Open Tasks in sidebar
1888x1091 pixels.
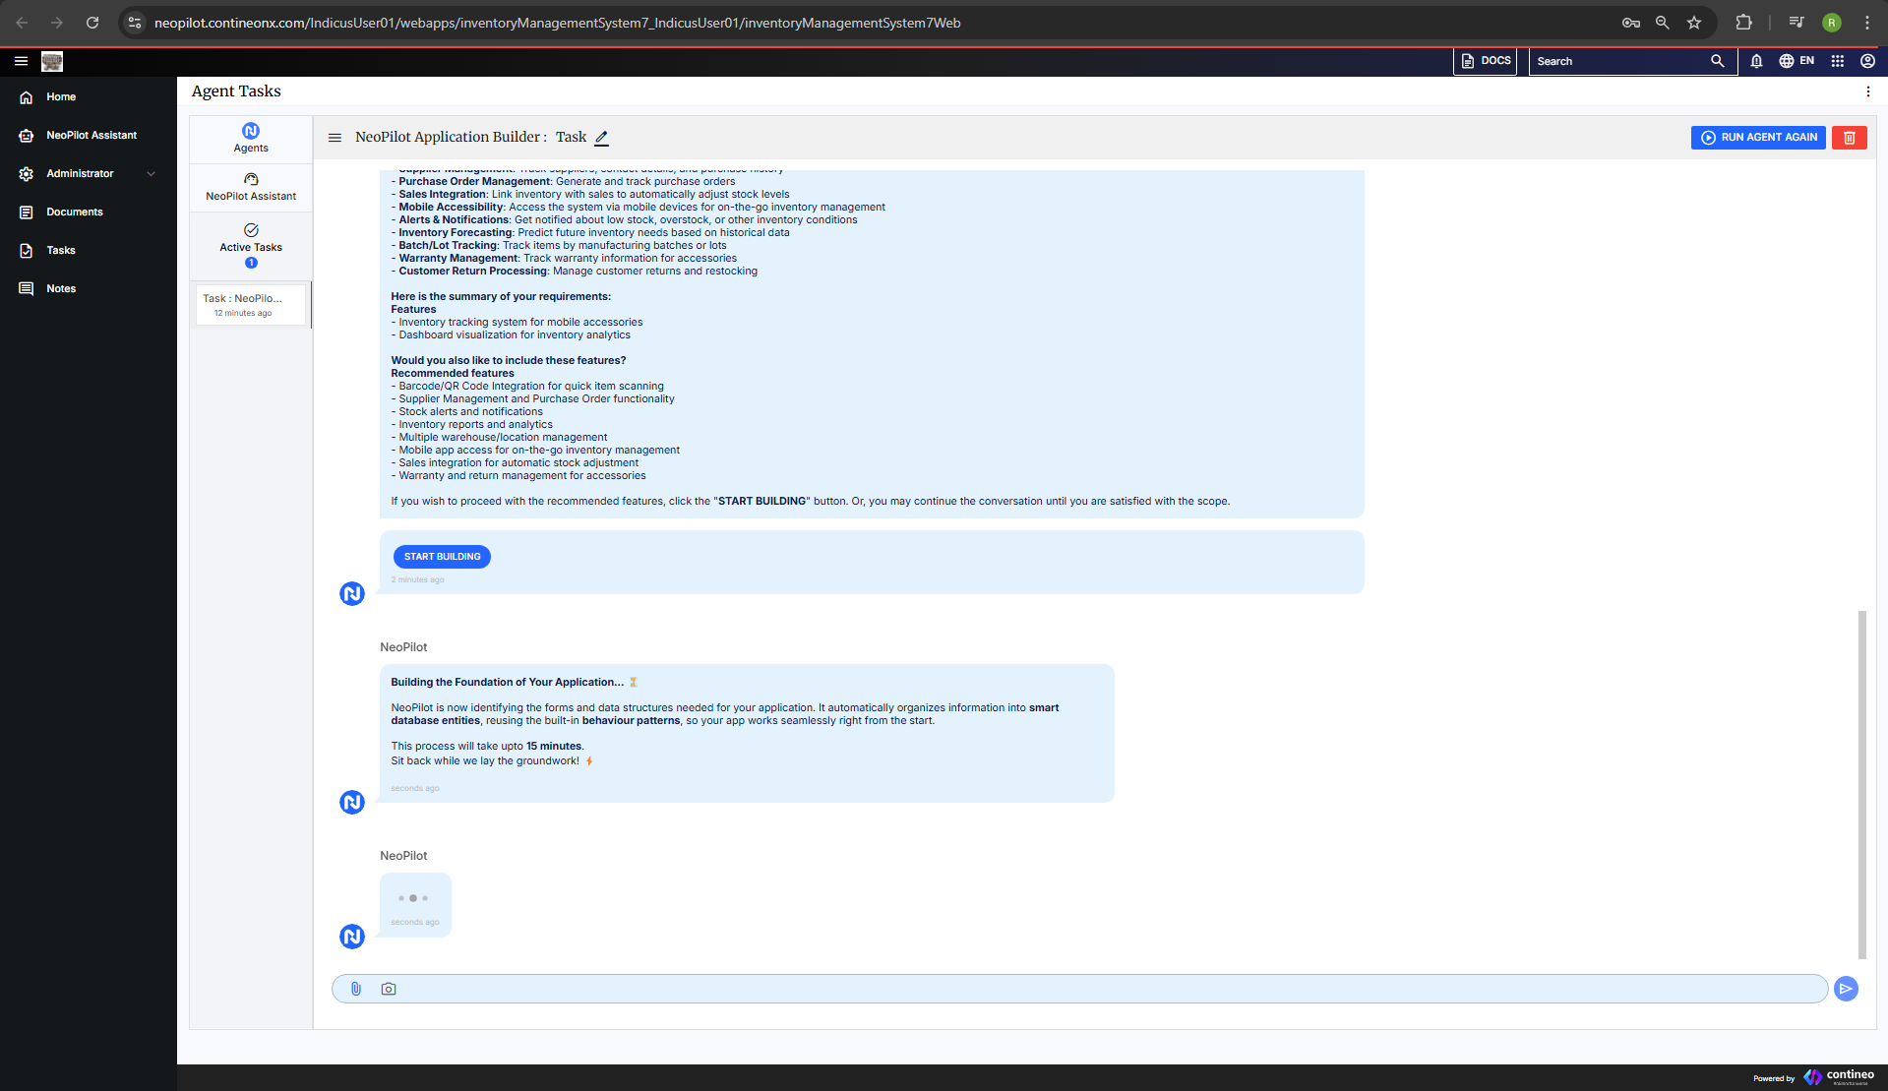60,251
